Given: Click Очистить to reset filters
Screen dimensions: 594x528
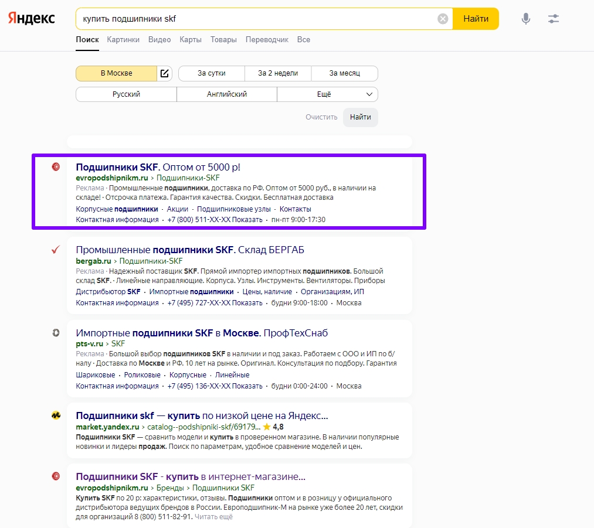Looking at the screenshot, I should [321, 117].
